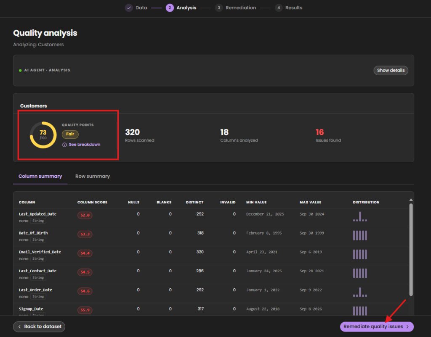Select the Date_Of_Birth column name
431x337 pixels.
(33, 233)
